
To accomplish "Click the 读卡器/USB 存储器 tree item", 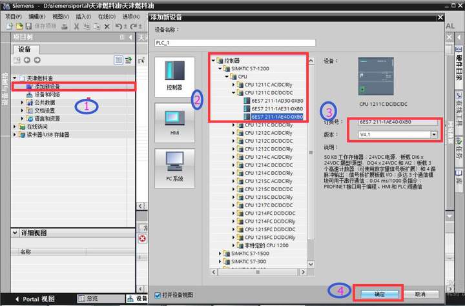I will pyautogui.click(x=48, y=134).
